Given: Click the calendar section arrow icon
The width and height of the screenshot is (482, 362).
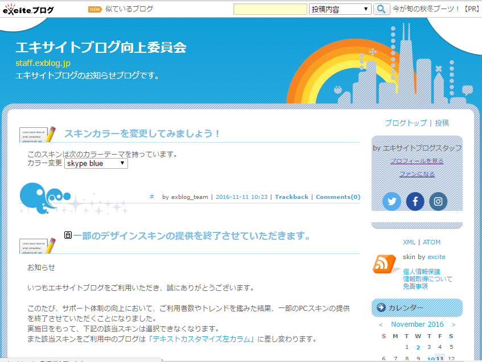Looking at the screenshot, I should [x=381, y=307].
